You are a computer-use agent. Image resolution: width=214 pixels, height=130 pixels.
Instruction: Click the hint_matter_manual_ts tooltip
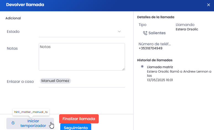pos(31,112)
